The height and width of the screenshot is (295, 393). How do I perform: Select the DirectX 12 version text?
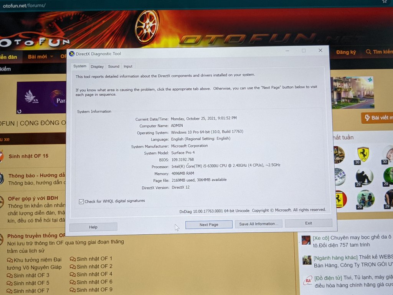(x=180, y=187)
